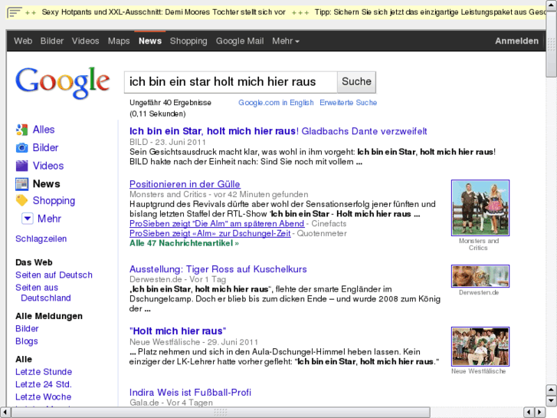Switch to Maps in the top bar
Screen dimensions: 557x418
tap(119, 41)
